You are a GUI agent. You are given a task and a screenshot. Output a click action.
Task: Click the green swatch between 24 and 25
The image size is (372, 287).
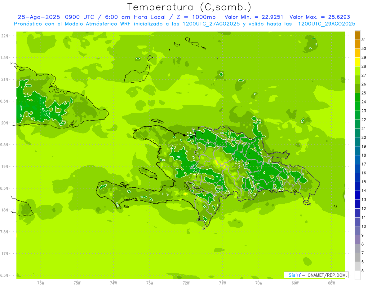click(x=357, y=98)
